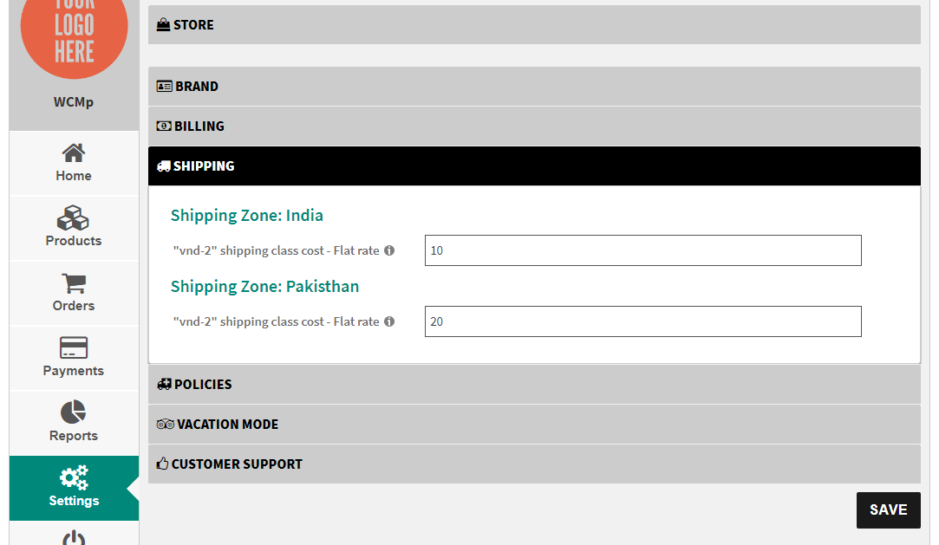Click the Payments credit card icon
939x545 pixels.
click(x=74, y=348)
